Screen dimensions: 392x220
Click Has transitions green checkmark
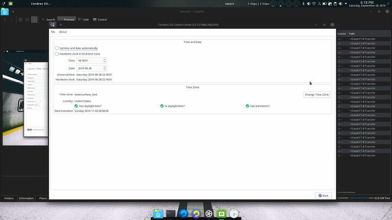247,106
